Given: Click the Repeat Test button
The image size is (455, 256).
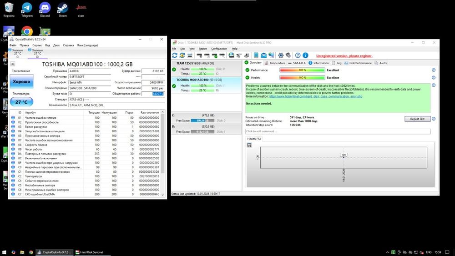Looking at the screenshot, I should tap(417, 119).
